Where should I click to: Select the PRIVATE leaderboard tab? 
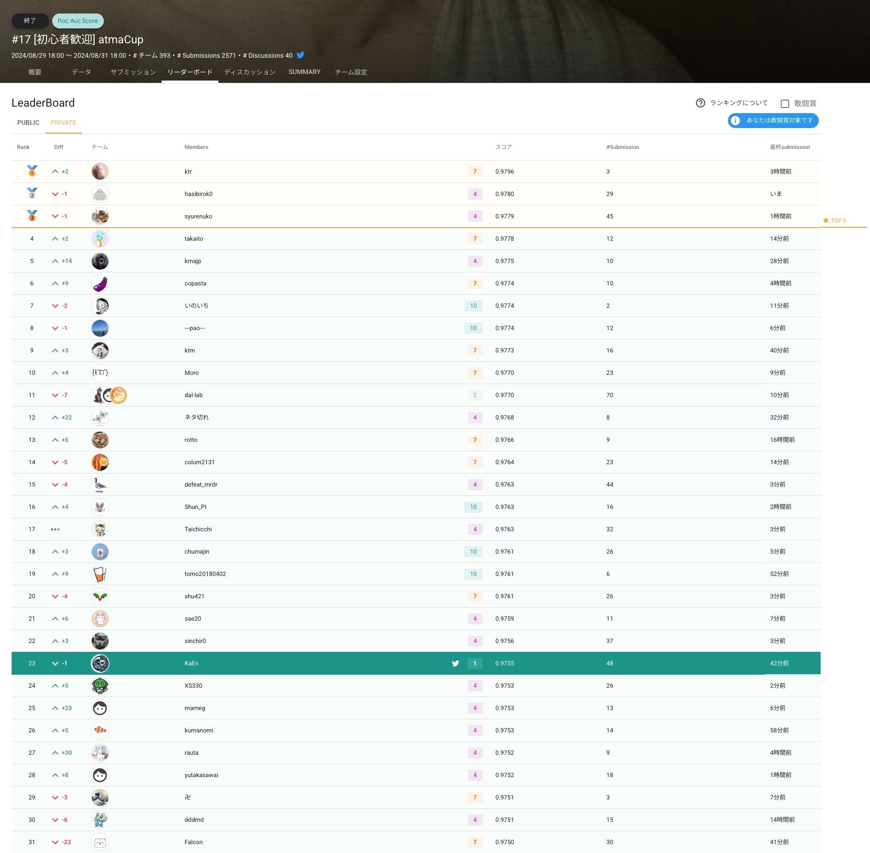[x=63, y=122]
